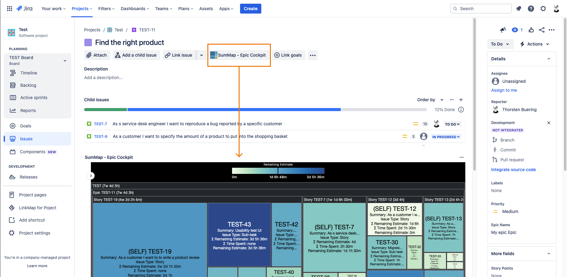Image resolution: width=567 pixels, height=277 pixels.
Task: Collapse the More fields section chevron
Action: coord(549,254)
